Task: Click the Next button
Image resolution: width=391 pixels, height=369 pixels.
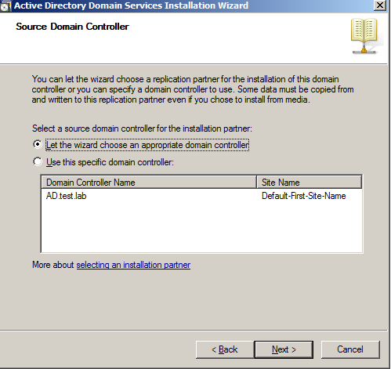Action: 284,349
